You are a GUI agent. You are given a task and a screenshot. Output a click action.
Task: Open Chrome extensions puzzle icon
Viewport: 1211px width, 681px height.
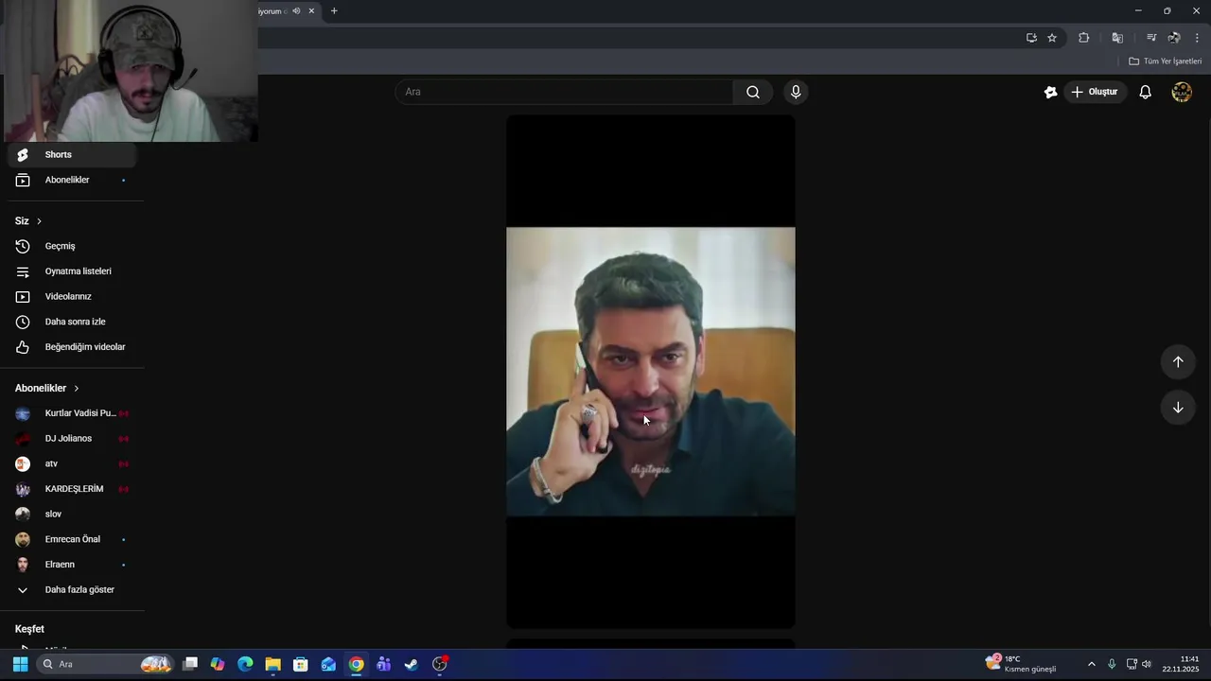point(1084,38)
